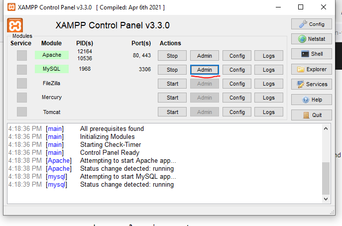The height and width of the screenshot is (226, 342).
Task: Open the Mercury Logs dropdown
Action: [x=269, y=98]
